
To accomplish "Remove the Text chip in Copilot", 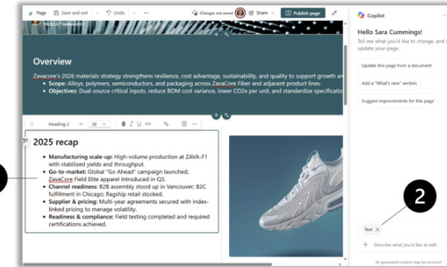I will (x=378, y=230).
